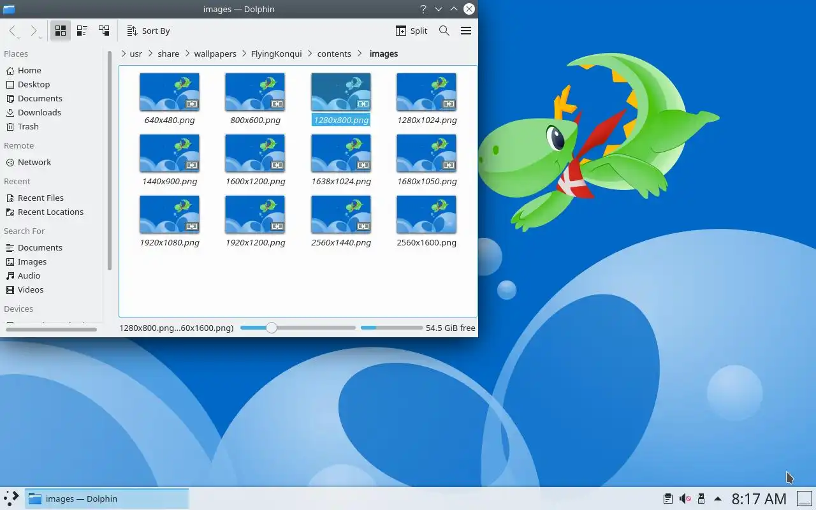The height and width of the screenshot is (510, 816).
Task: Expand chevron between share and wallpapers
Action: pos(187,54)
